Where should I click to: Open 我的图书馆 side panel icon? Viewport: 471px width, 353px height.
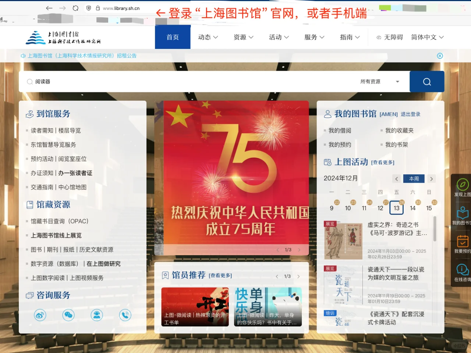pyautogui.click(x=462, y=216)
